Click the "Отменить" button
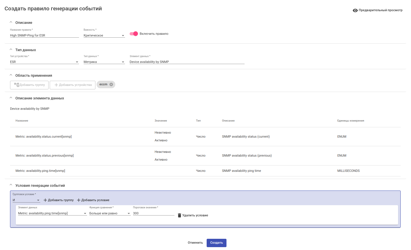Viewport: 411px width, 250px height. 195,243
